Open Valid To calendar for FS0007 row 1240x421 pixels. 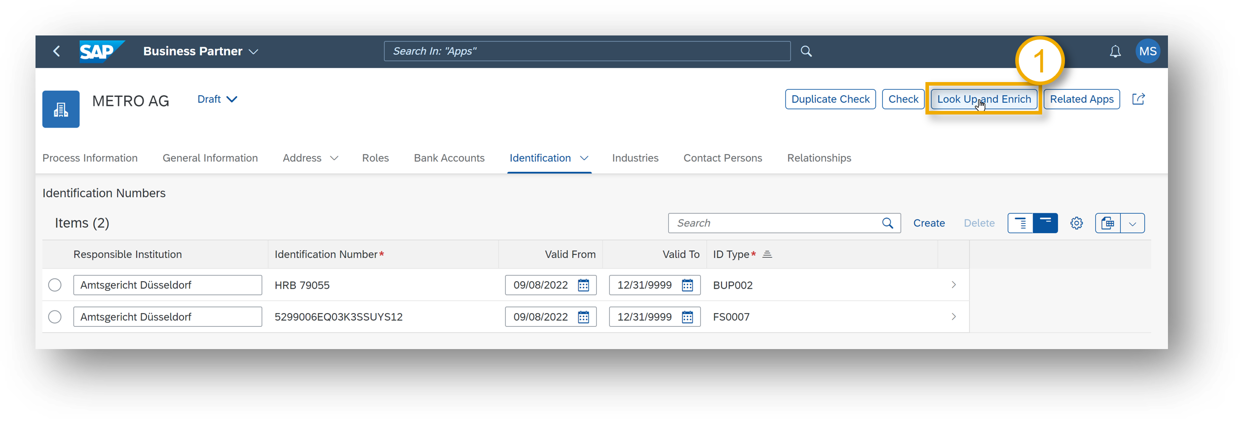(x=687, y=317)
